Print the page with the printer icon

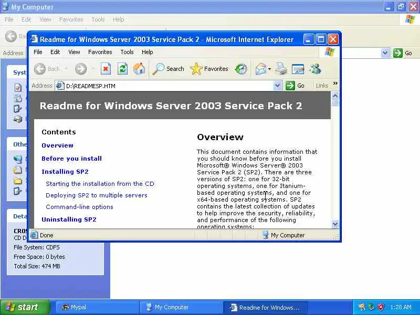pyautogui.click(x=281, y=69)
